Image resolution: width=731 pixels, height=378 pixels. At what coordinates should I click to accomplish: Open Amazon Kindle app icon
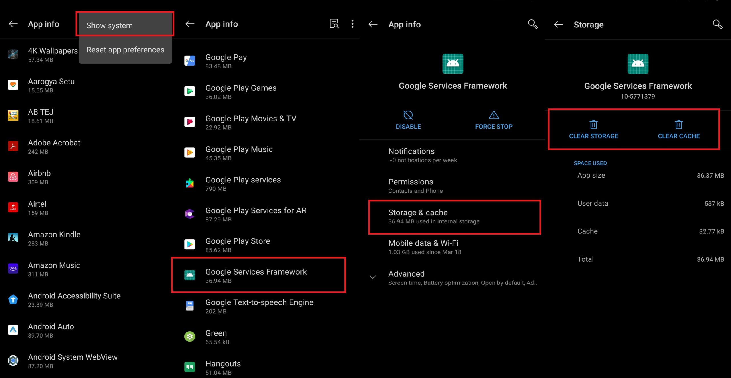point(13,238)
